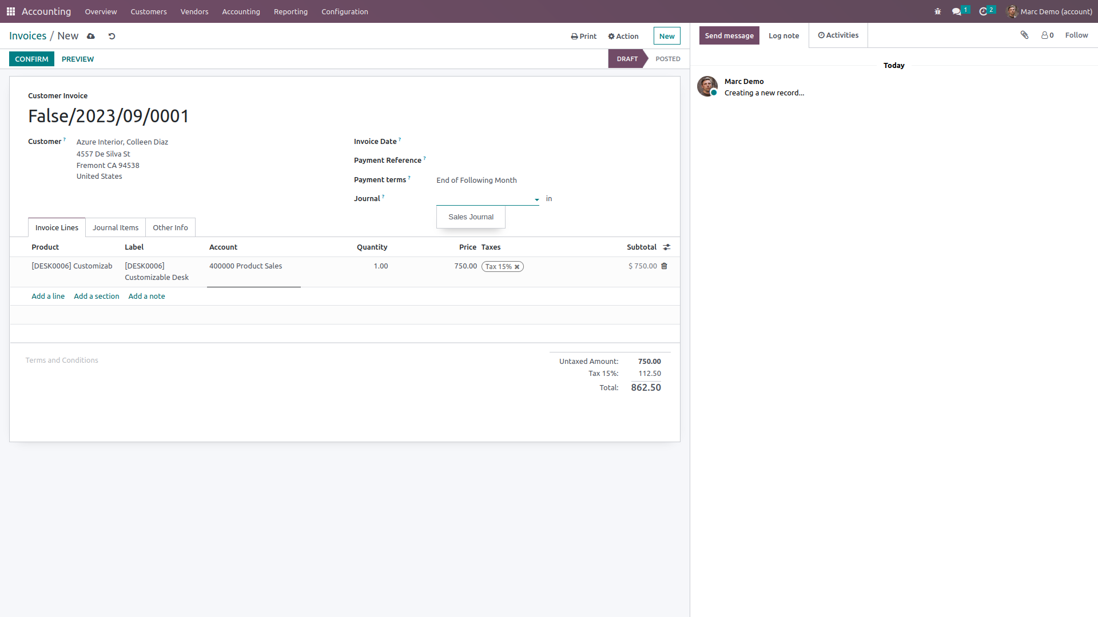Click the cloud save record icon
The height and width of the screenshot is (617, 1098).
91,36
